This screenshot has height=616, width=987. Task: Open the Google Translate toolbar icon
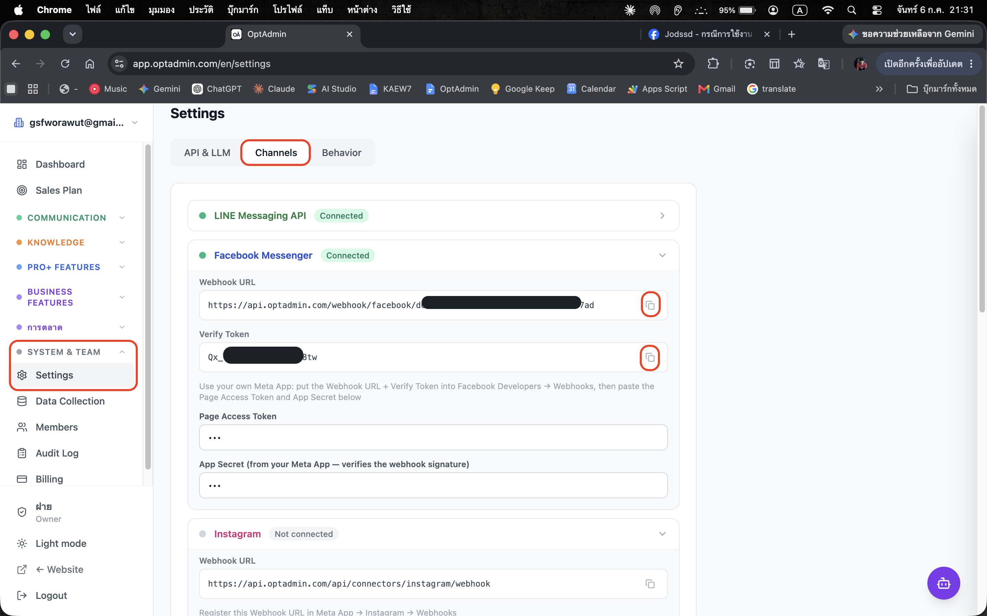point(824,64)
